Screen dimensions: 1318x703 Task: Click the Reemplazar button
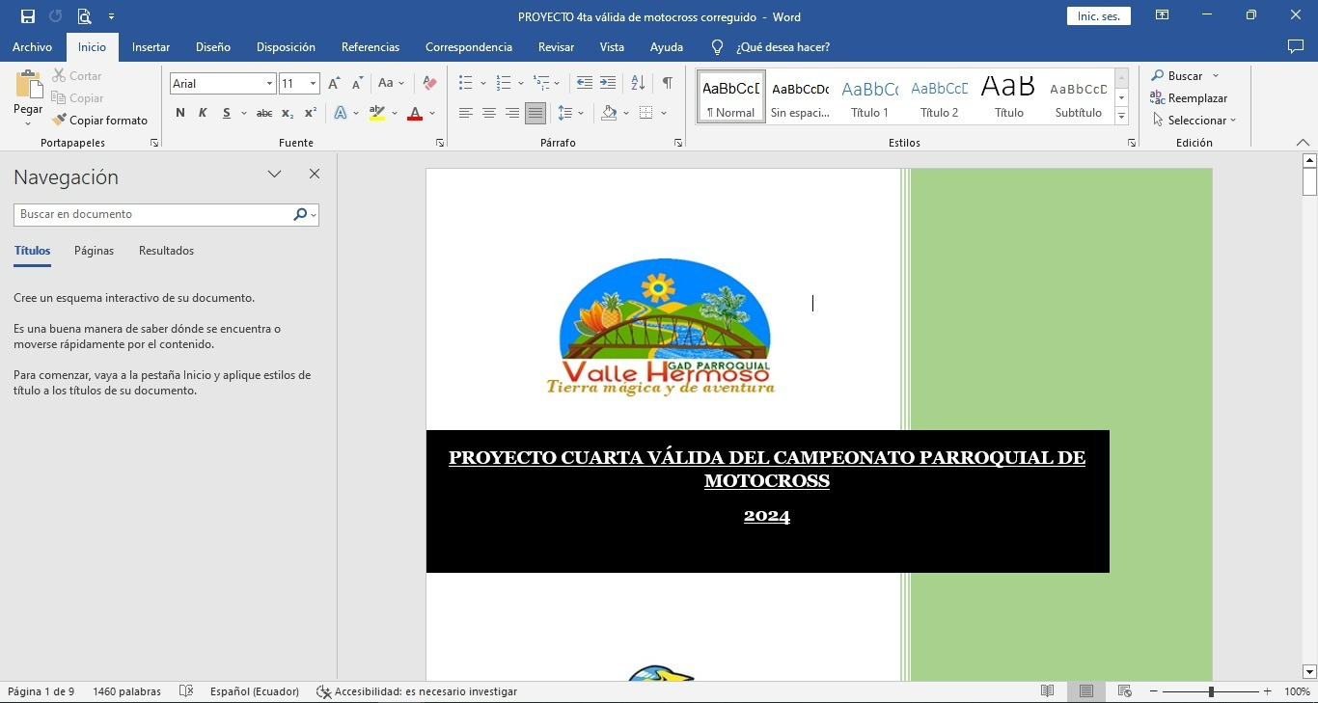[x=1189, y=98]
